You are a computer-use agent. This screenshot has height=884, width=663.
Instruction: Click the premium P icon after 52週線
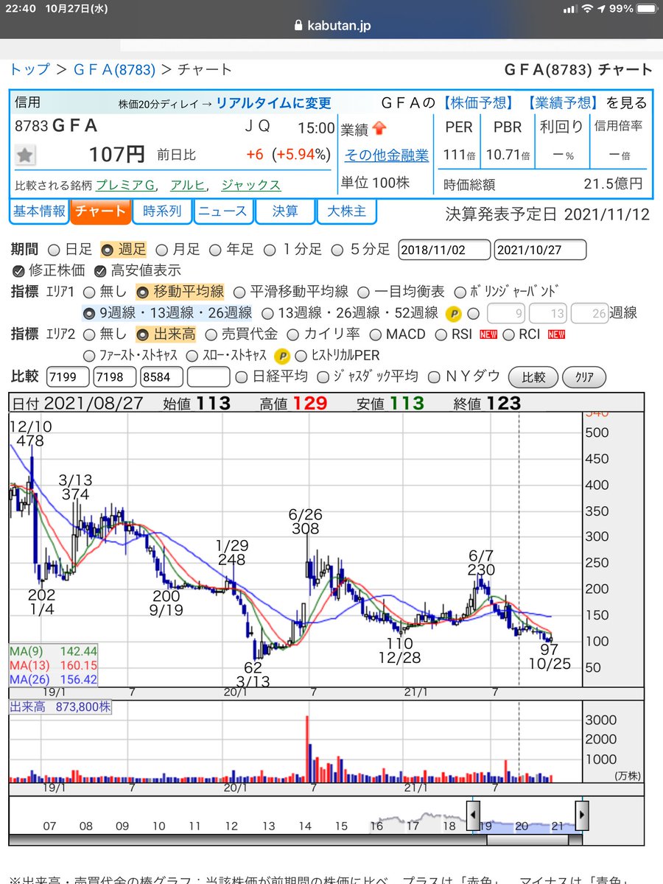coord(455,313)
